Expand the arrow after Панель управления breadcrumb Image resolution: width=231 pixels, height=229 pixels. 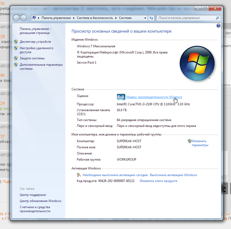pyautogui.click(x=74, y=18)
